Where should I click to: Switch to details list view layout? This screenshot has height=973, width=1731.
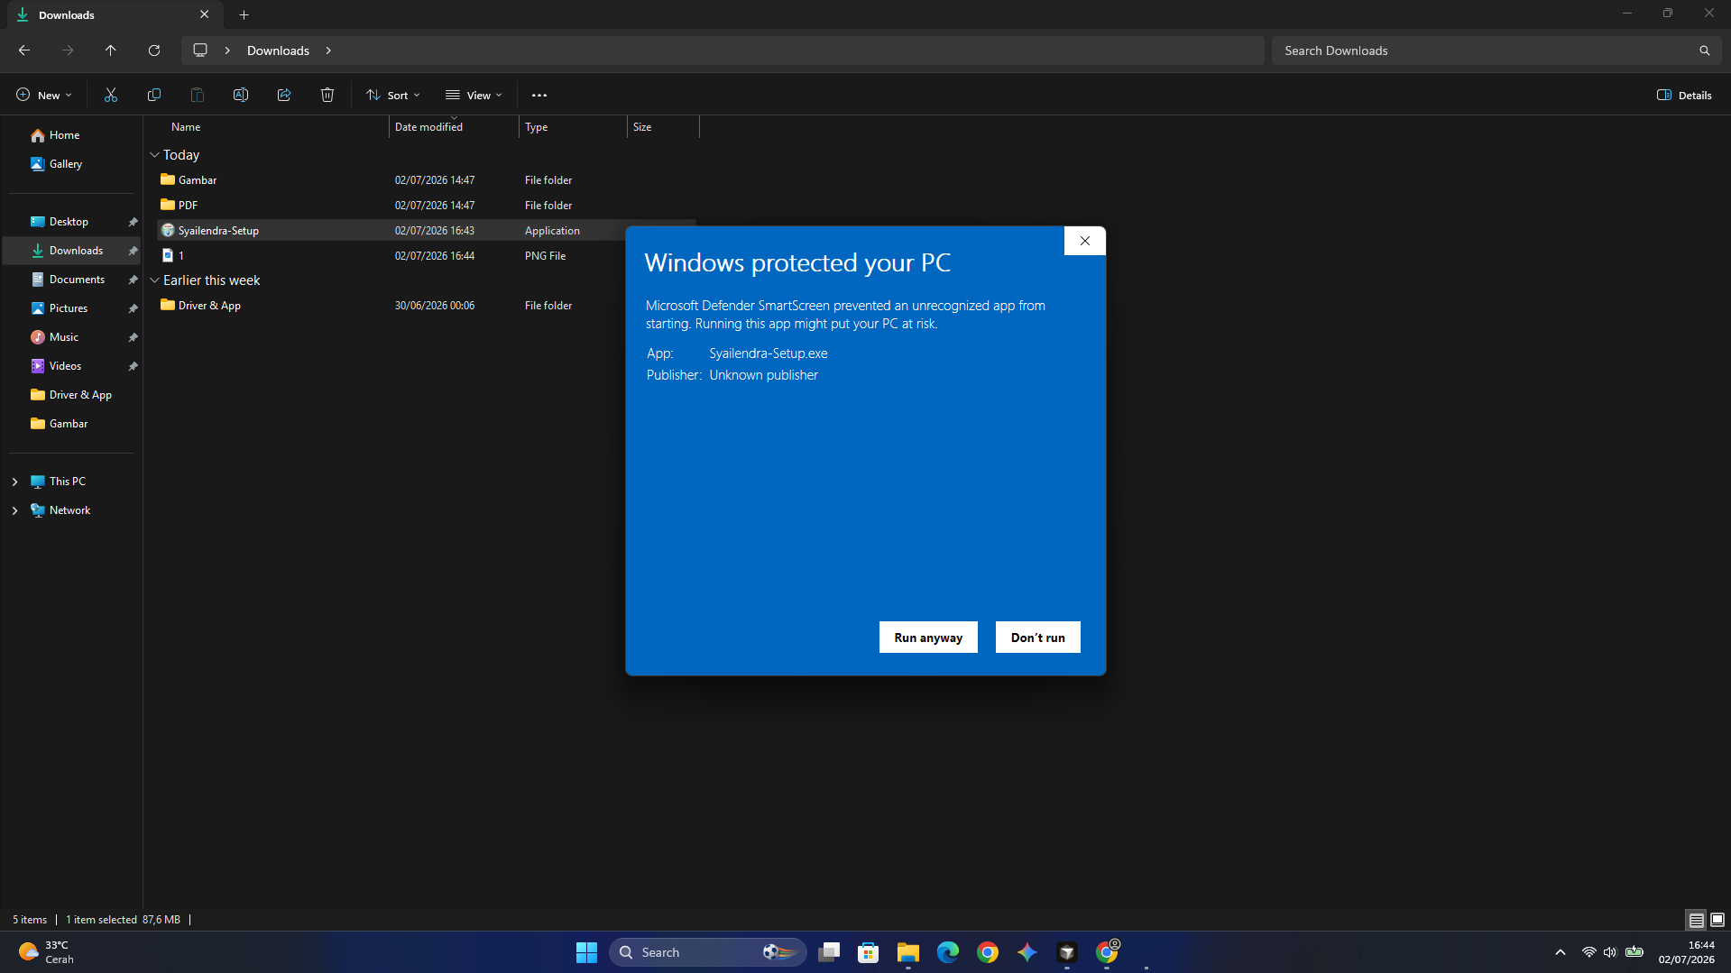1697,920
